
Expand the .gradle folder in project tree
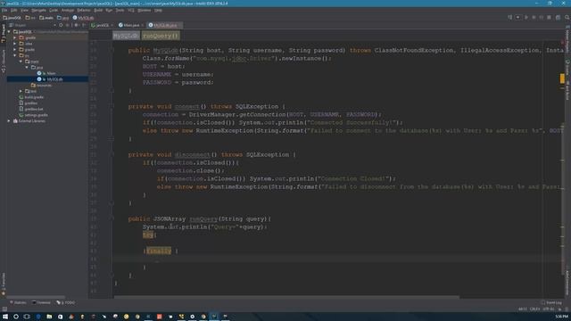15,37
